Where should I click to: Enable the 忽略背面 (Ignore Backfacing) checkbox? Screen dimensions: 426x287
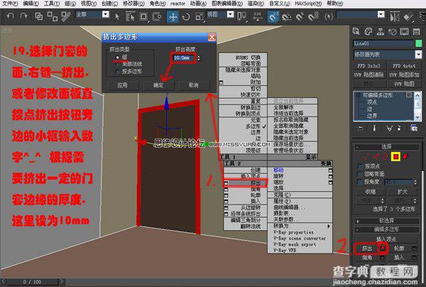(360, 174)
